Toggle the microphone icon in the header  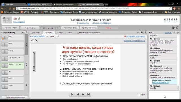pos(19,19)
